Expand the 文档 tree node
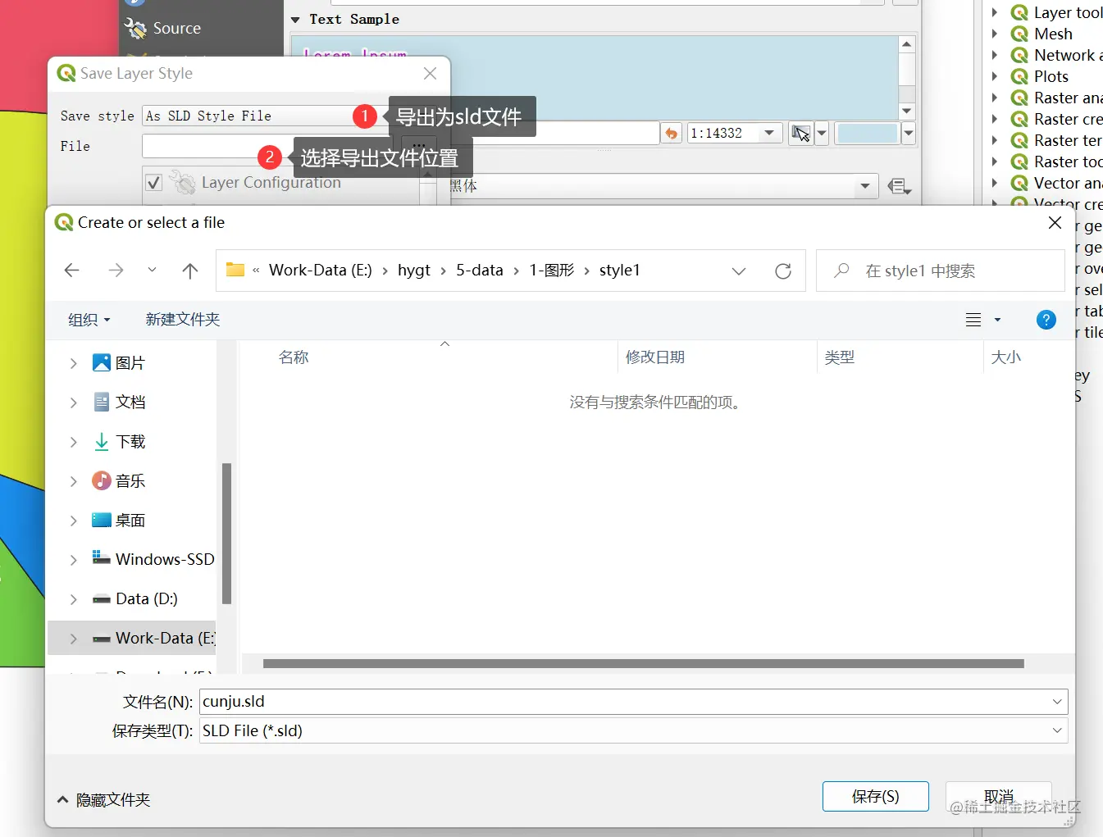This screenshot has height=837, width=1103. pyautogui.click(x=73, y=403)
